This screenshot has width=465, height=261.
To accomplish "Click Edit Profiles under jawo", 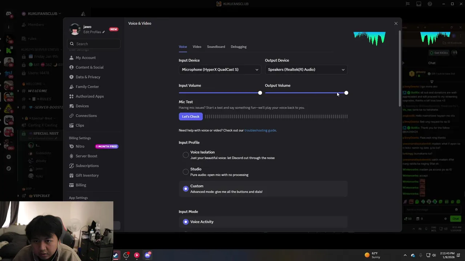I will [x=94, y=32].
